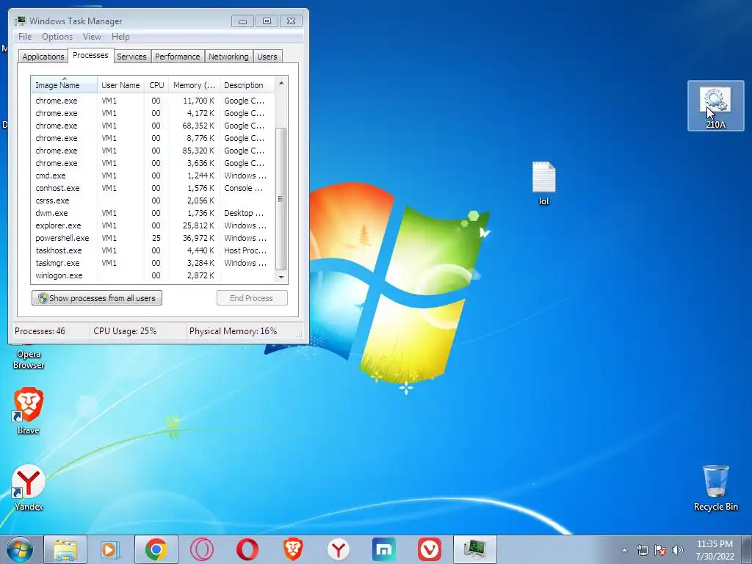Select the taskmgr.exe process row
This screenshot has width=752, height=564.
[153, 263]
